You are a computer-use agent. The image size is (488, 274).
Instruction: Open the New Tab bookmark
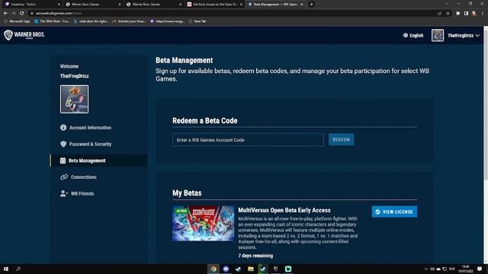coord(197,21)
